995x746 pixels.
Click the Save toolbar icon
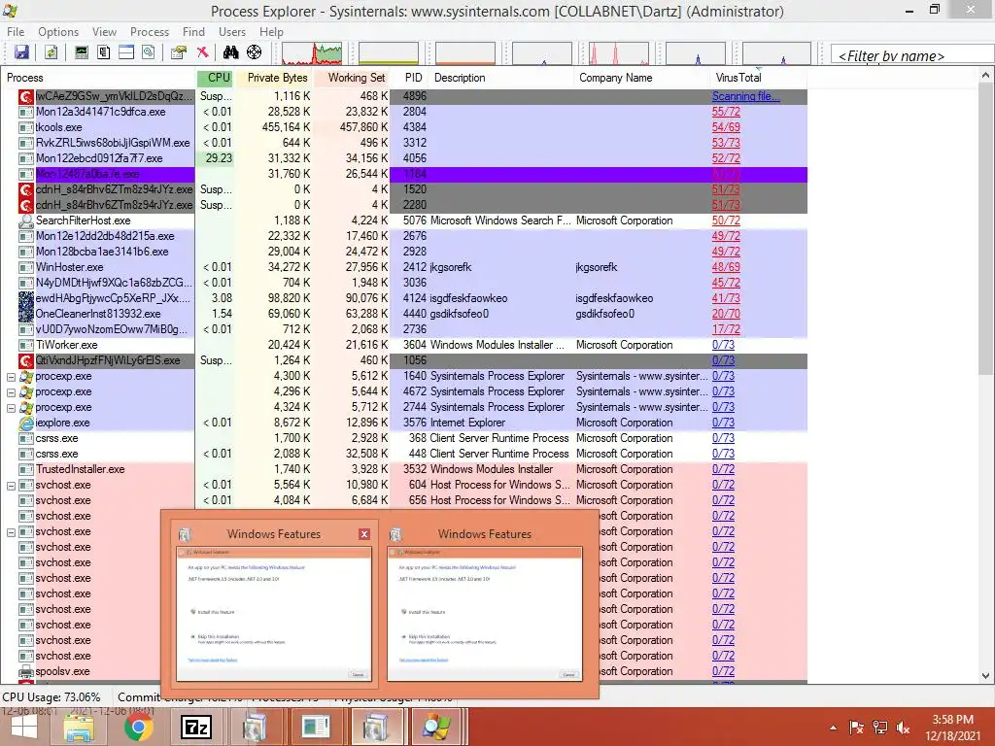[21, 52]
